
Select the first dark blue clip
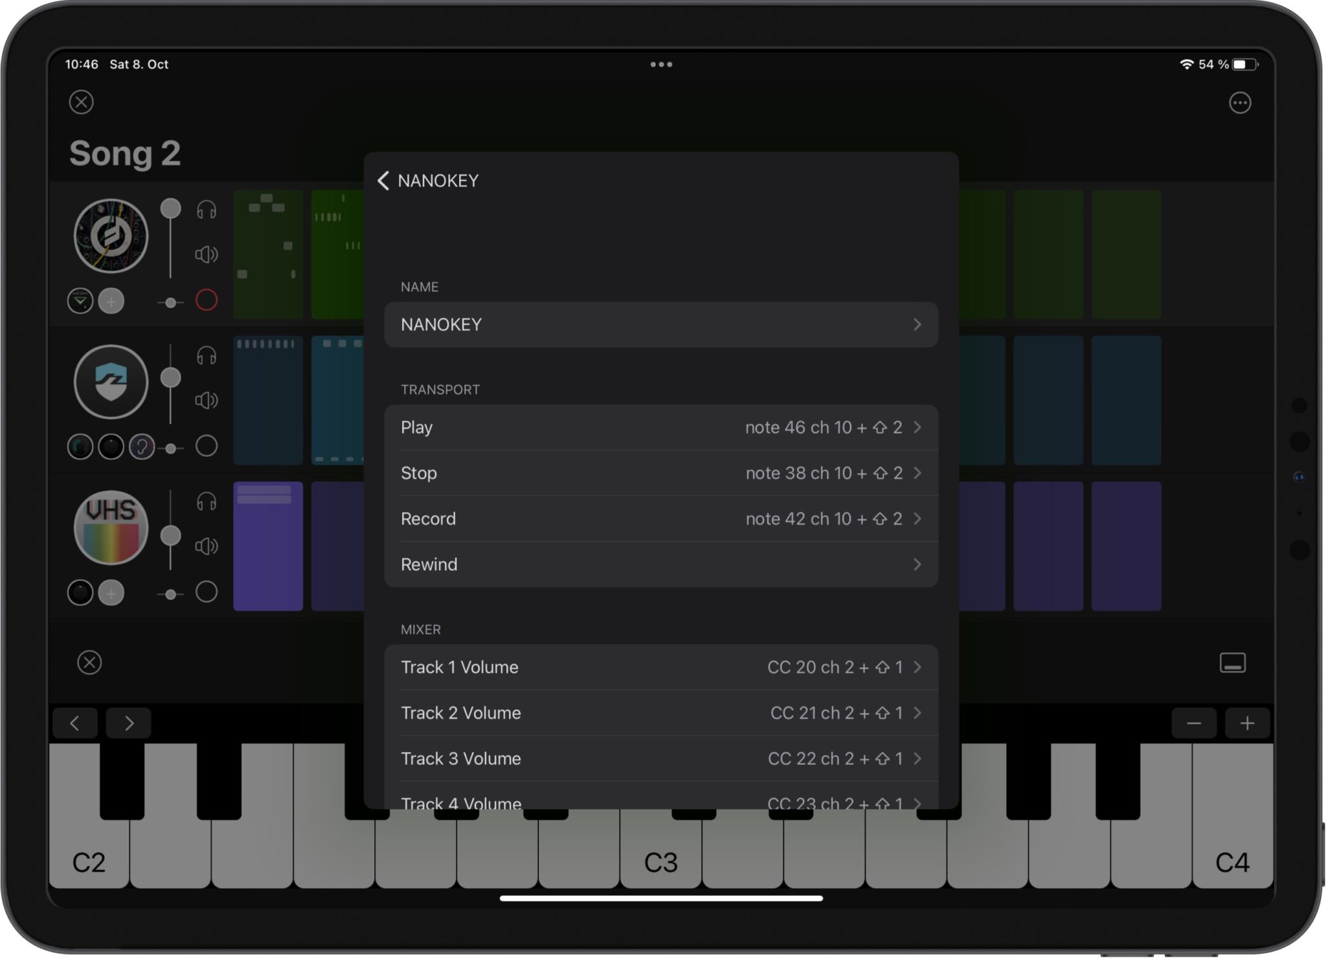(x=268, y=400)
